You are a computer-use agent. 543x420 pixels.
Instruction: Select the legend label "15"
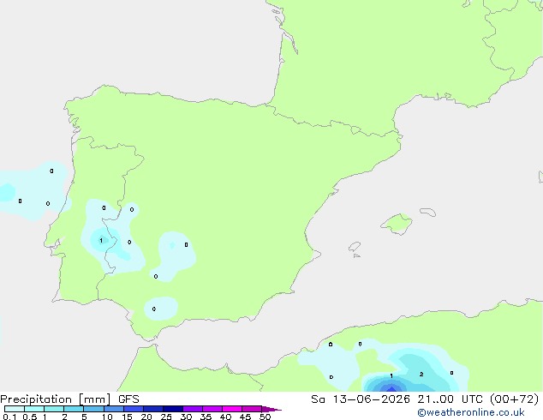pyautogui.click(x=127, y=417)
